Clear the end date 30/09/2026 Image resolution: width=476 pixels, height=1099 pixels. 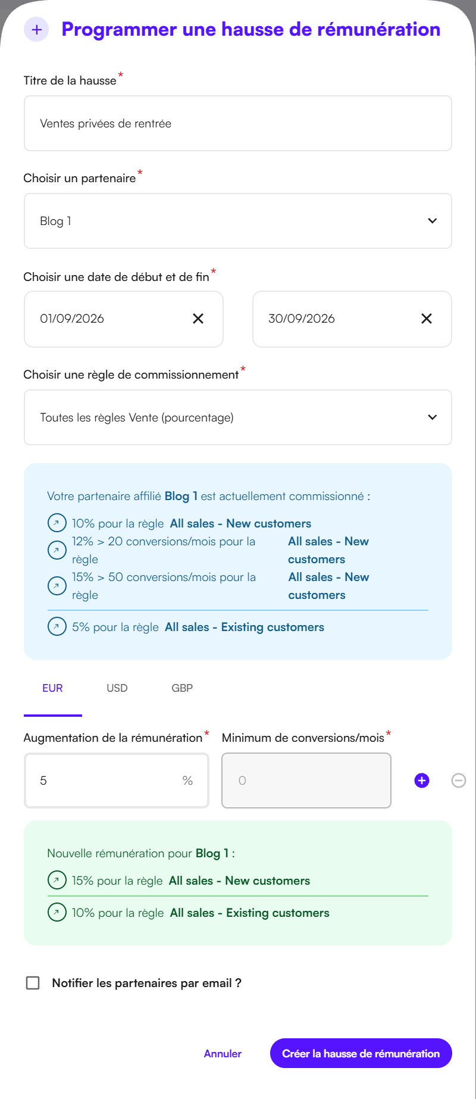(x=427, y=319)
